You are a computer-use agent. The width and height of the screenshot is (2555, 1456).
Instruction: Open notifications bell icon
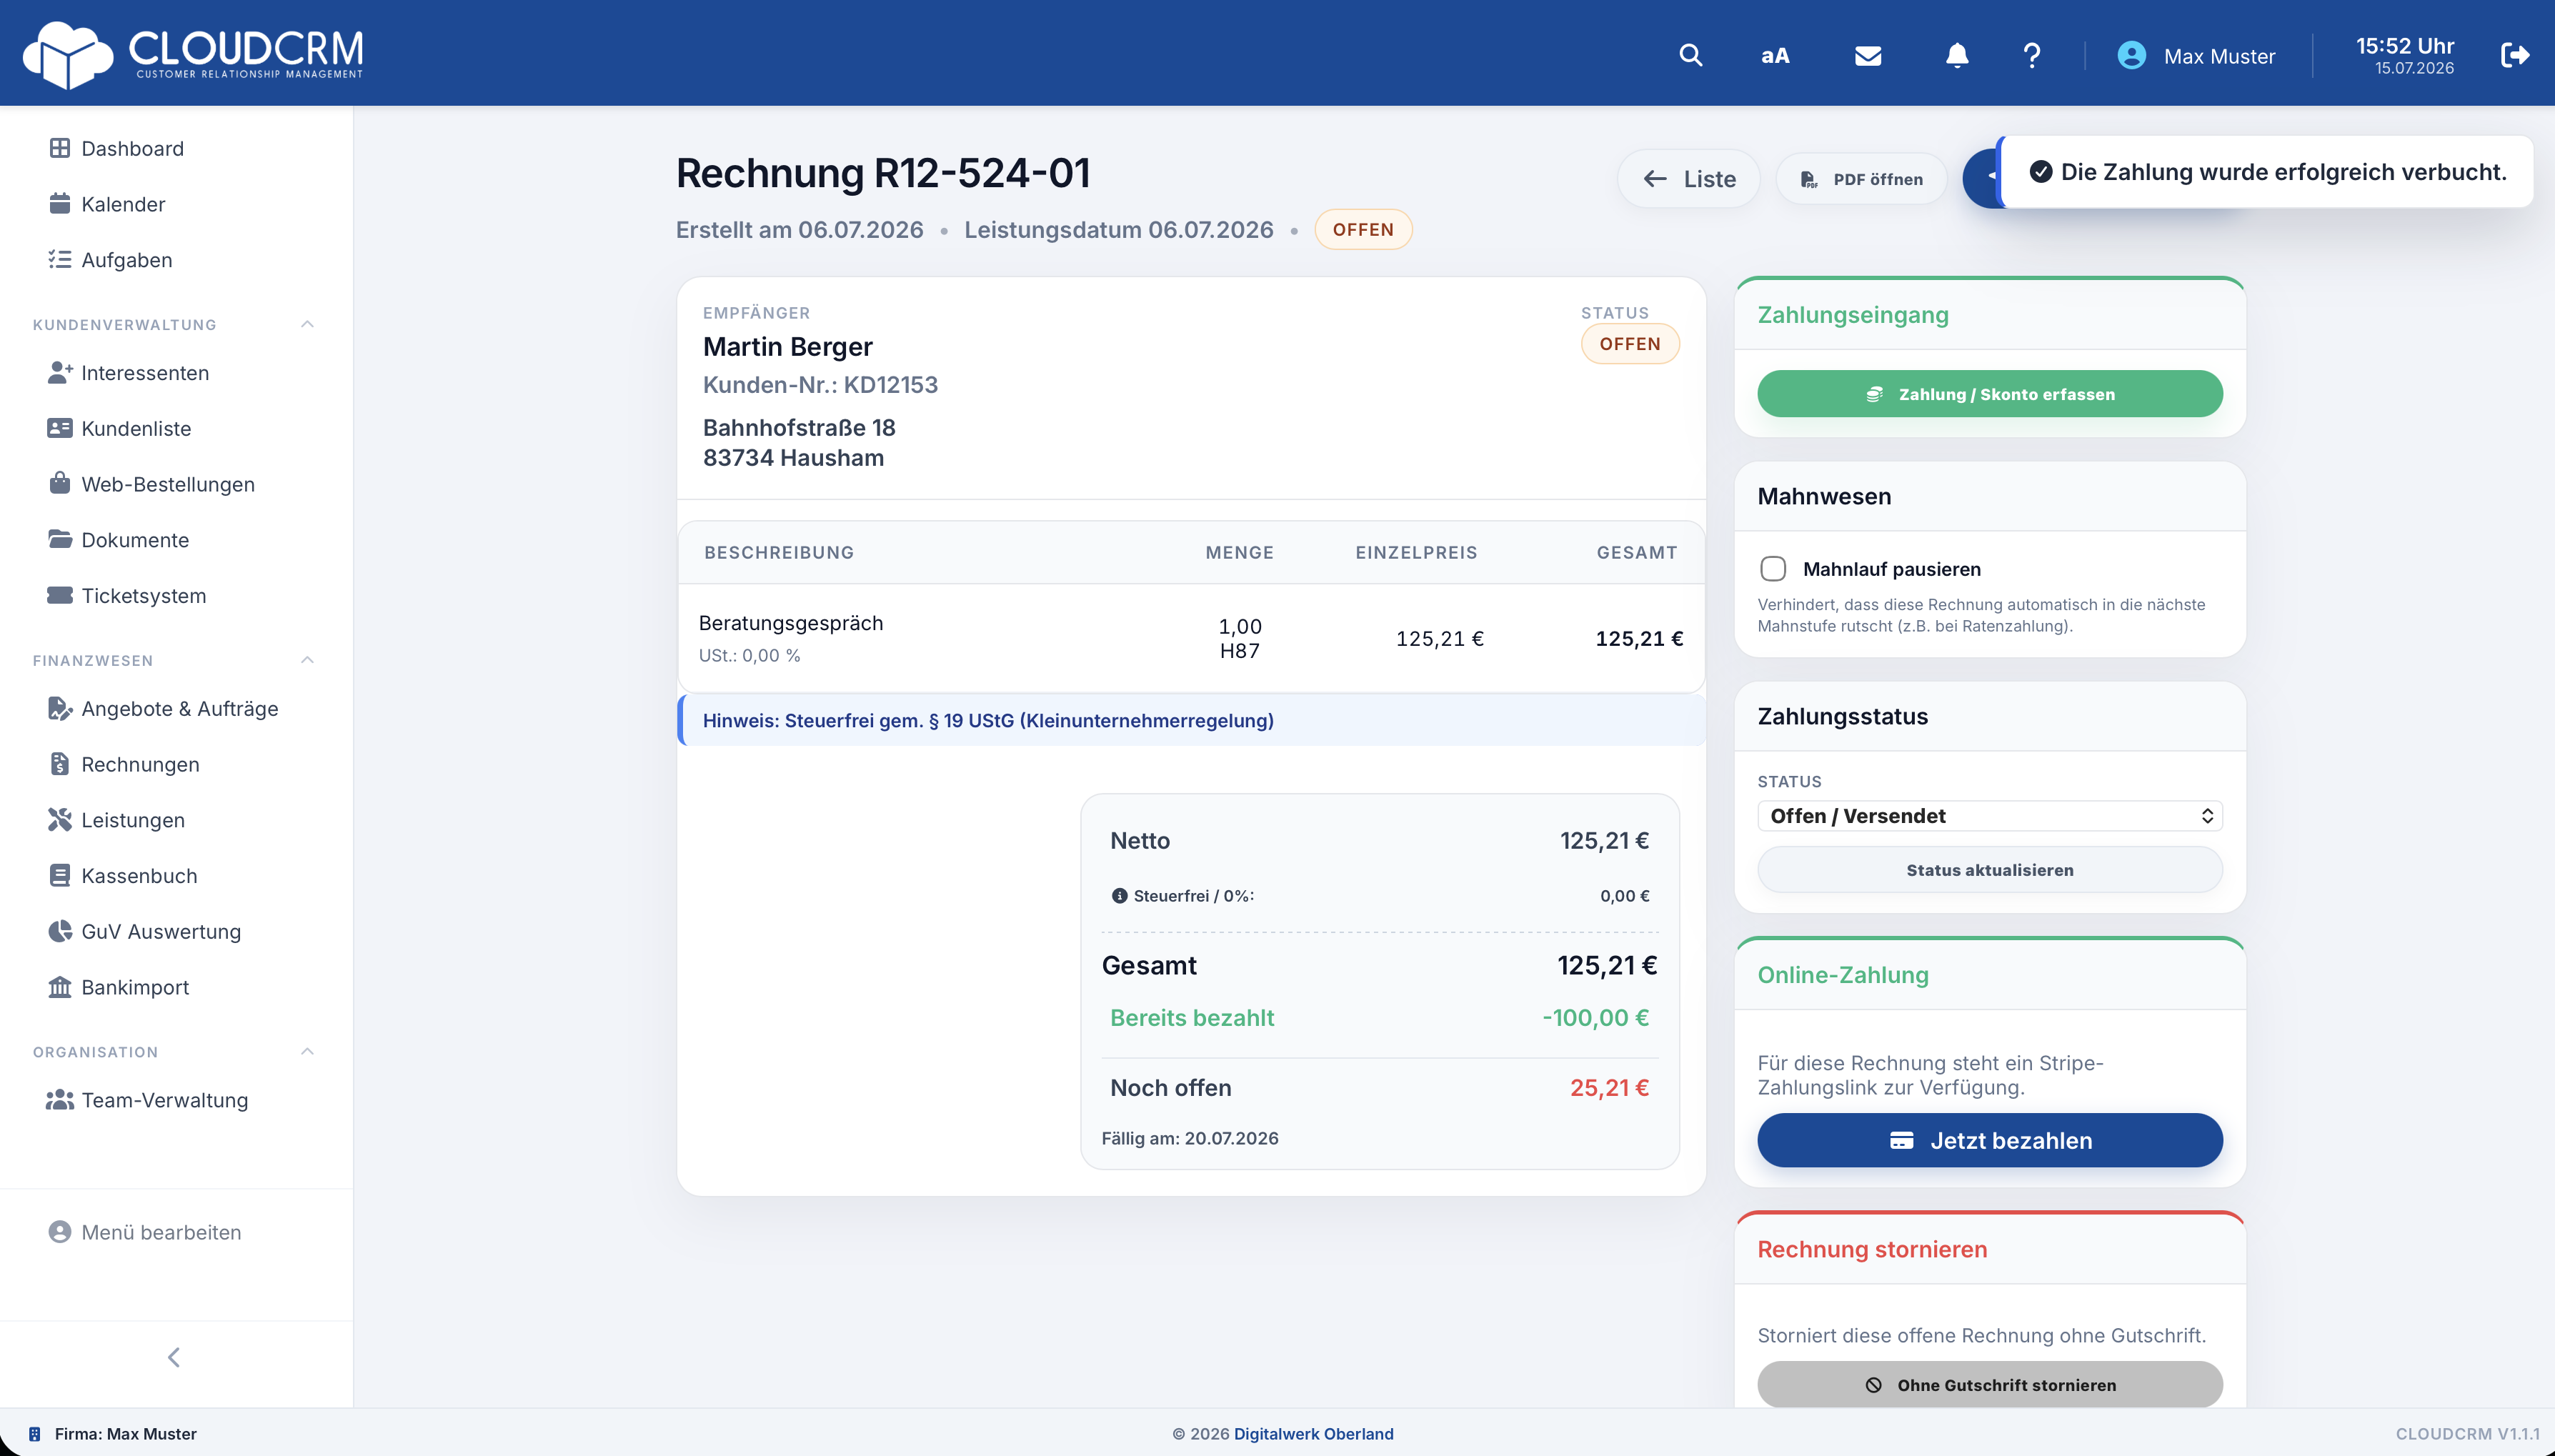pyautogui.click(x=1957, y=55)
